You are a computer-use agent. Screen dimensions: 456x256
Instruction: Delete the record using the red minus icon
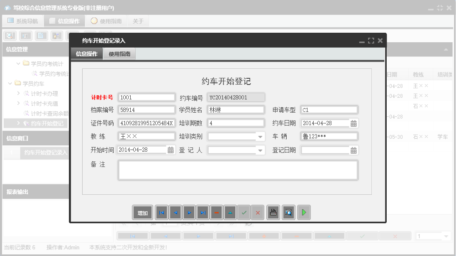[x=216, y=212]
